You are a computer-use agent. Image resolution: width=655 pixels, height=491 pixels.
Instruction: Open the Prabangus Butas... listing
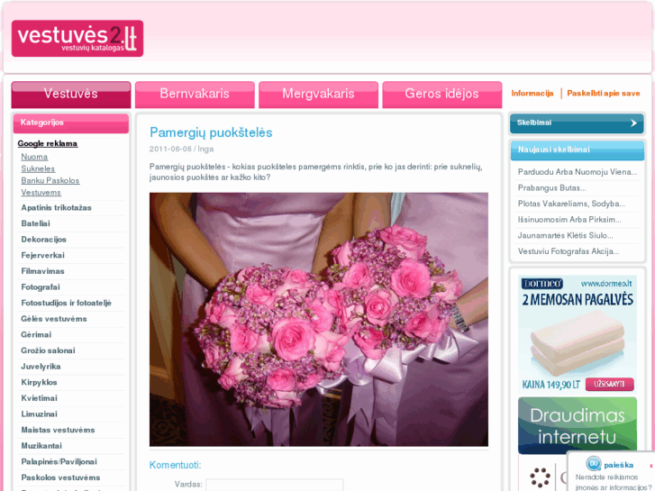[x=551, y=188]
